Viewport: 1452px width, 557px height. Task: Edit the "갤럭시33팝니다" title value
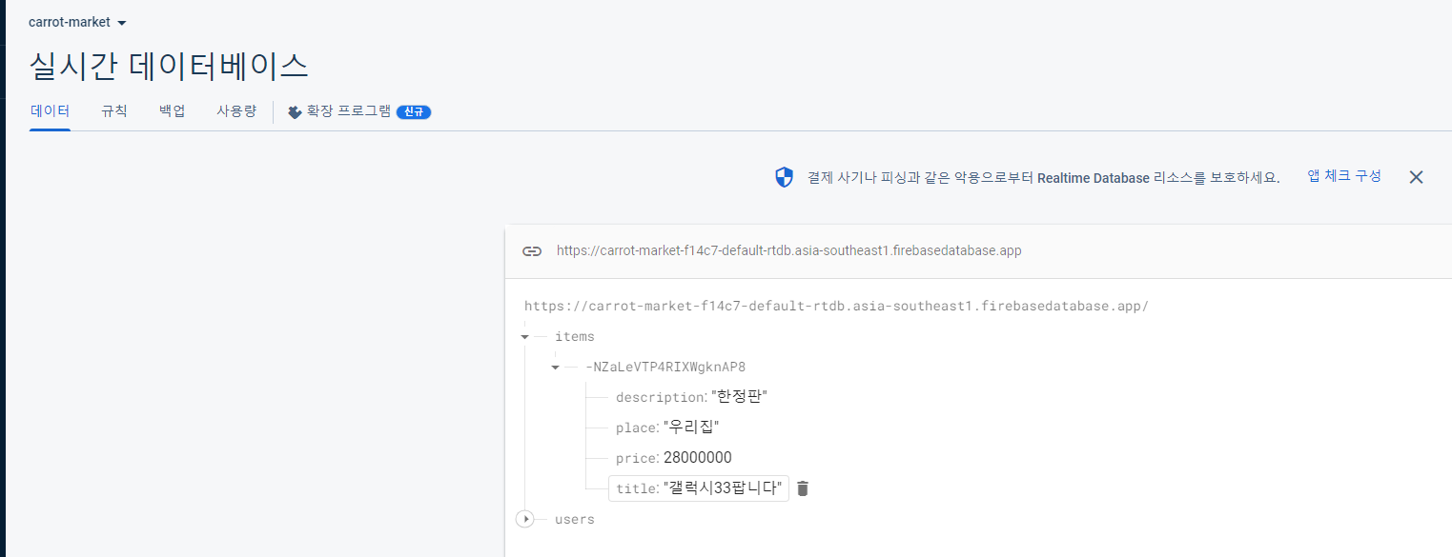click(723, 488)
